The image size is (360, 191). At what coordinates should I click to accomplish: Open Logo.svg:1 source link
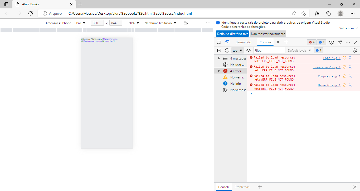tap(332, 58)
